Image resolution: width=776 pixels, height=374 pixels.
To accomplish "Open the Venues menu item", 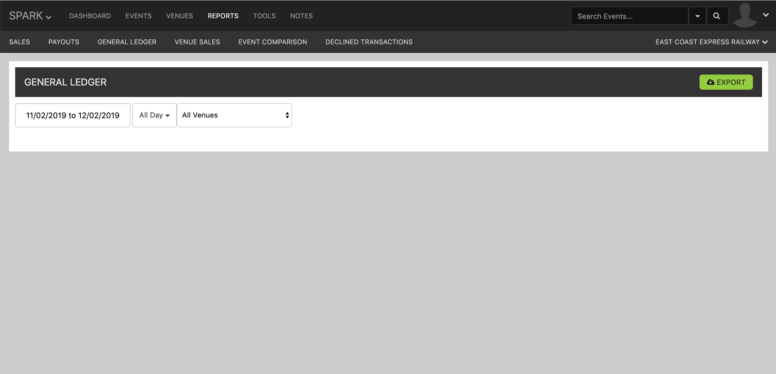I will click(179, 16).
